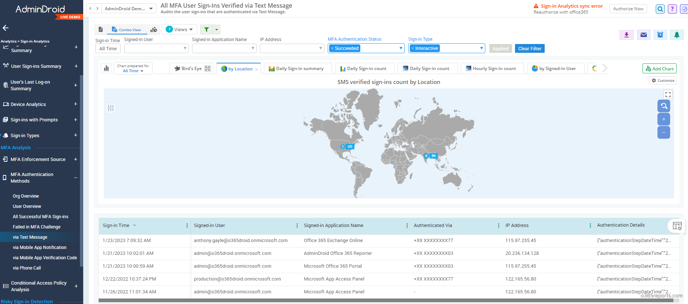Image resolution: width=688 pixels, height=304 pixels.
Task: Open the filter options dropdown arrow
Action: point(216,29)
